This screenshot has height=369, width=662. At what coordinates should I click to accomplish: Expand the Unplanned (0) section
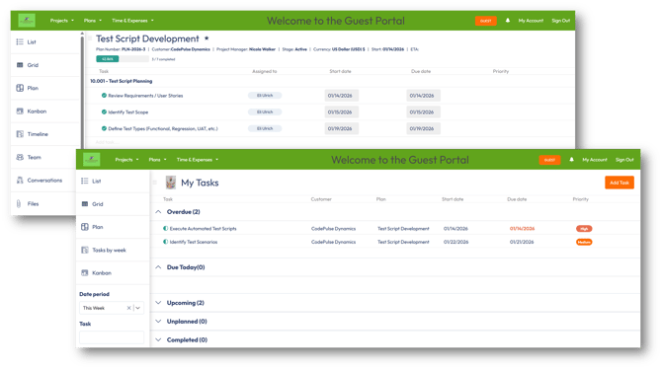[158, 322]
